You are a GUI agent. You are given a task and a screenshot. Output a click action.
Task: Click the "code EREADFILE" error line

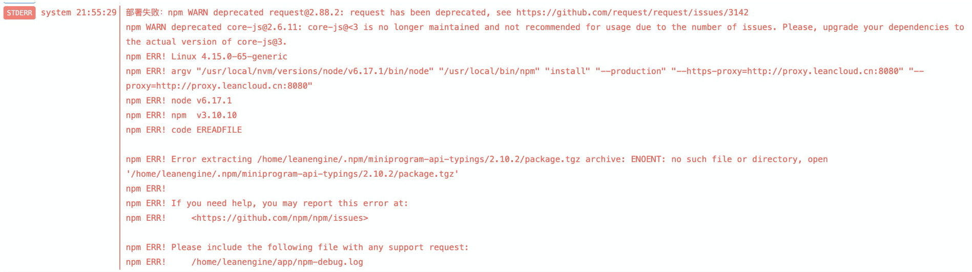[206, 130]
